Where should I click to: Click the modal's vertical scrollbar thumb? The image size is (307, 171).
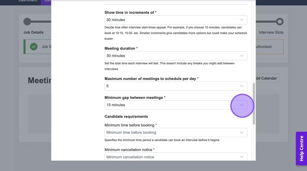[254, 103]
